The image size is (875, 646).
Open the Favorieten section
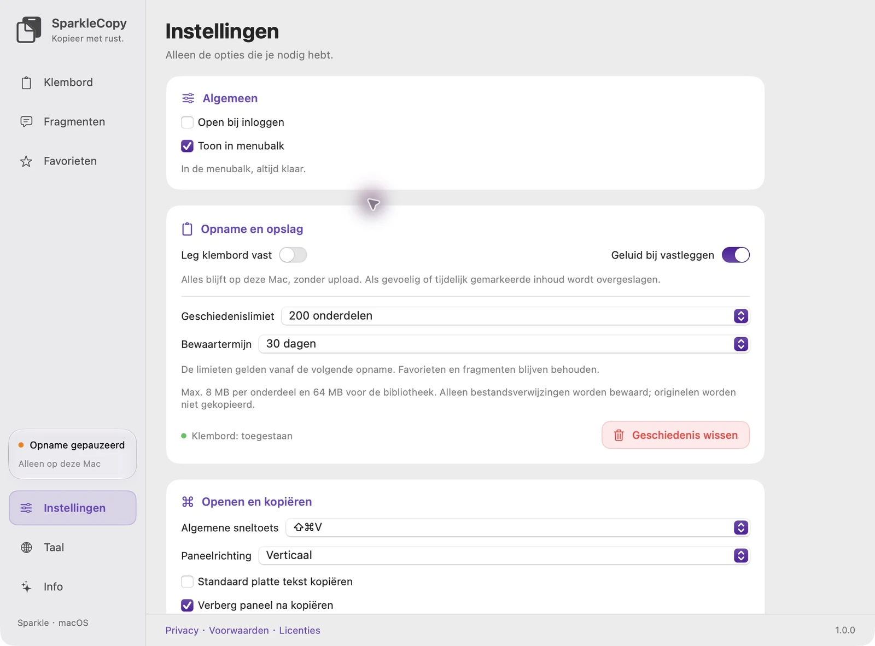point(72,161)
